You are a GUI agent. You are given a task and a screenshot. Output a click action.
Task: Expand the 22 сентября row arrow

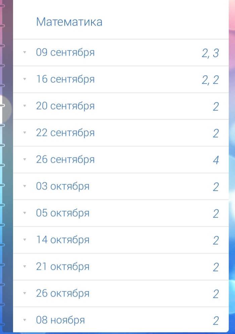click(x=25, y=133)
